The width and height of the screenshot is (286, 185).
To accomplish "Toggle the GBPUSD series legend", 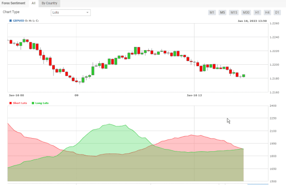I will (17, 21).
